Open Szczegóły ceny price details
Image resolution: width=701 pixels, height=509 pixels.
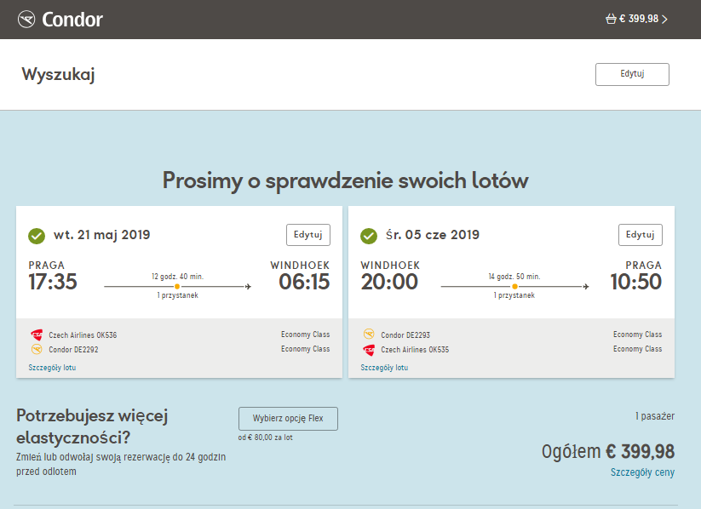tap(642, 472)
